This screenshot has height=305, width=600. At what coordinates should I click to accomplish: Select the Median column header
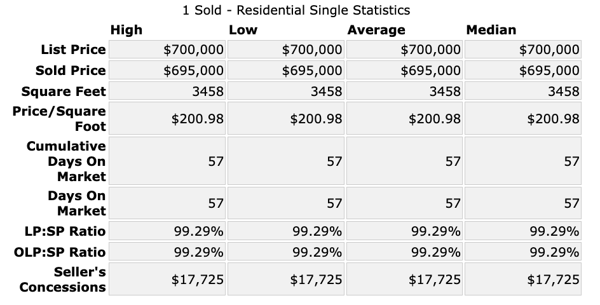[491, 30]
